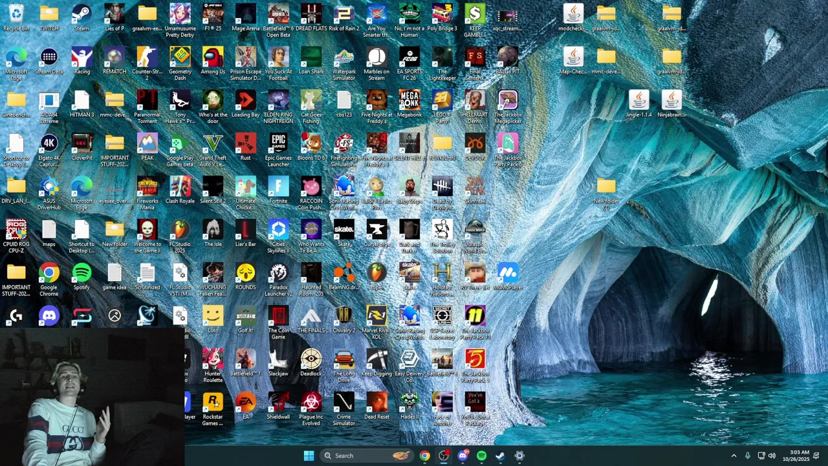Open the DEVOUR game icon
Image resolution: width=828 pixels, height=466 pixels.
coord(475,147)
